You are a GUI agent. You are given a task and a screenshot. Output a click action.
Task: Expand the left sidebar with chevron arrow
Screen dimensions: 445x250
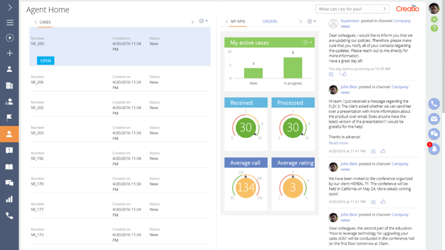[10, 7]
